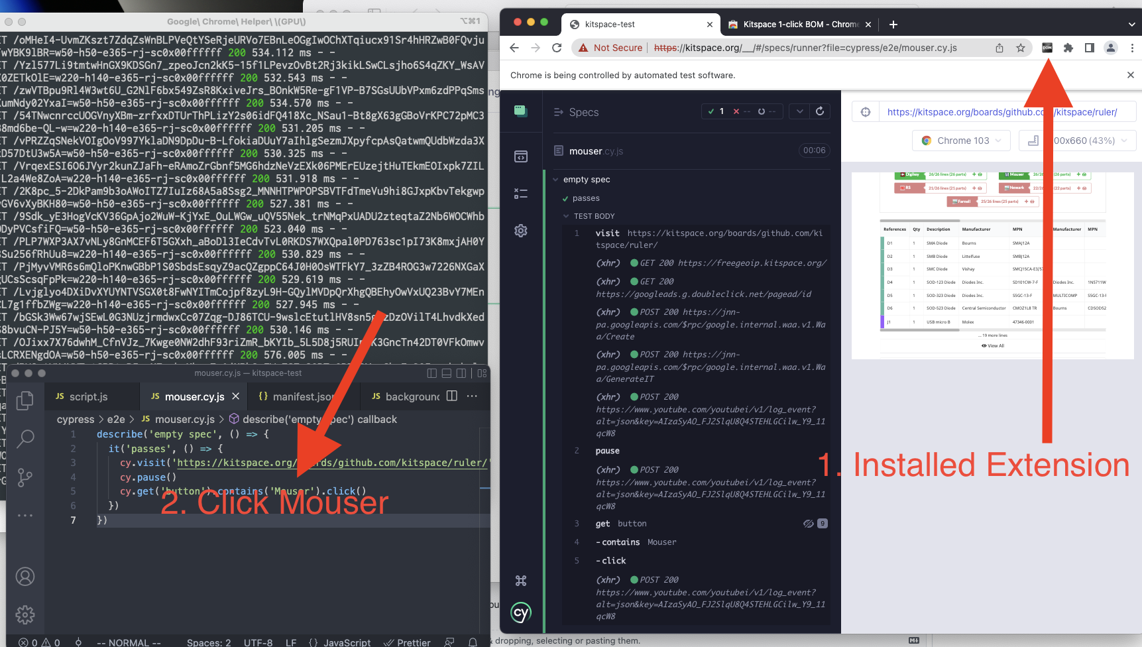Screen dimensions: 1142x647
Task: Open Cypress Settings gear in sidebar
Action: pos(521,231)
